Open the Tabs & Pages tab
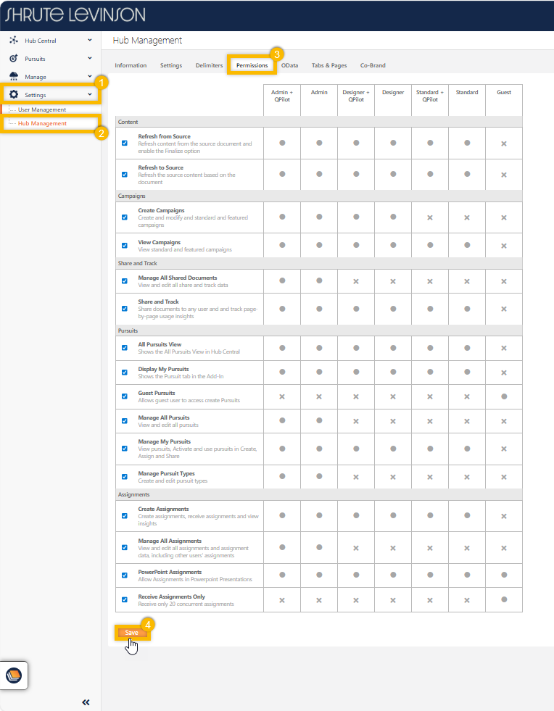This screenshot has height=711, width=554. pos(328,65)
